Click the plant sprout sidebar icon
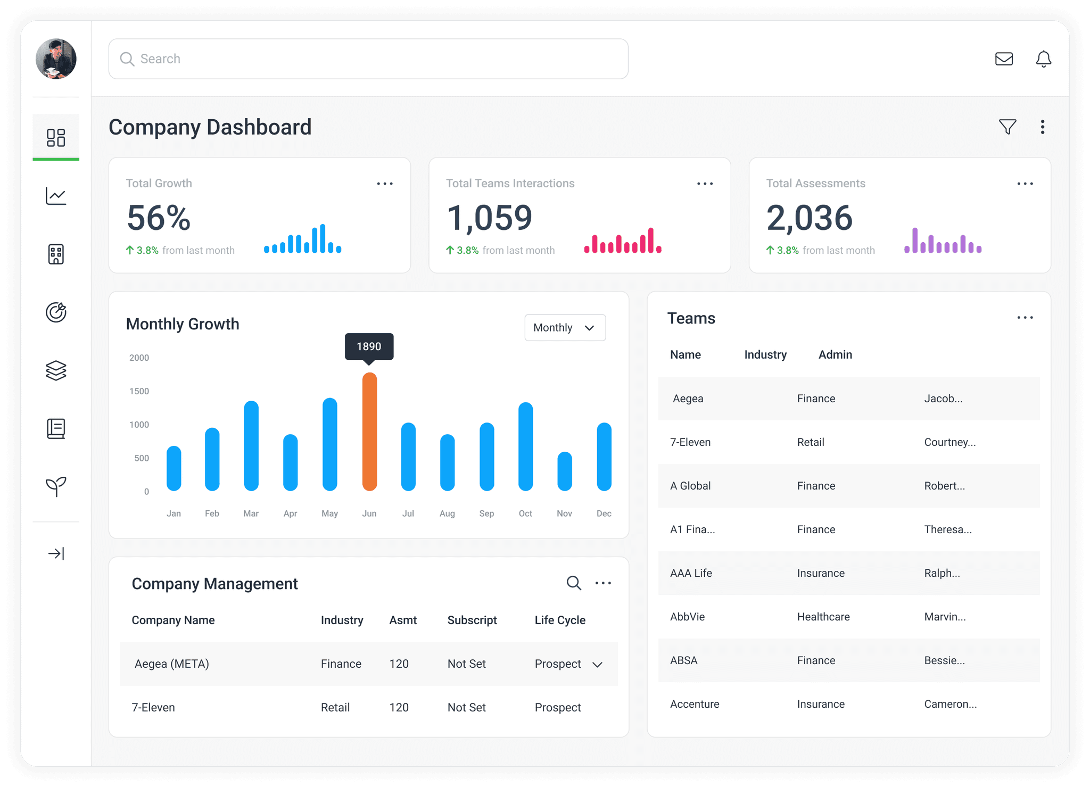Image resolution: width=1090 pixels, height=787 pixels. pos(56,486)
